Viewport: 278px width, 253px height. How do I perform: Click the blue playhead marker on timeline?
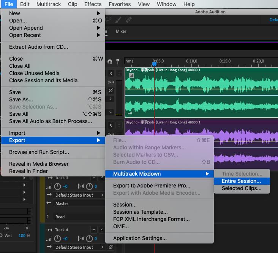pos(154,64)
